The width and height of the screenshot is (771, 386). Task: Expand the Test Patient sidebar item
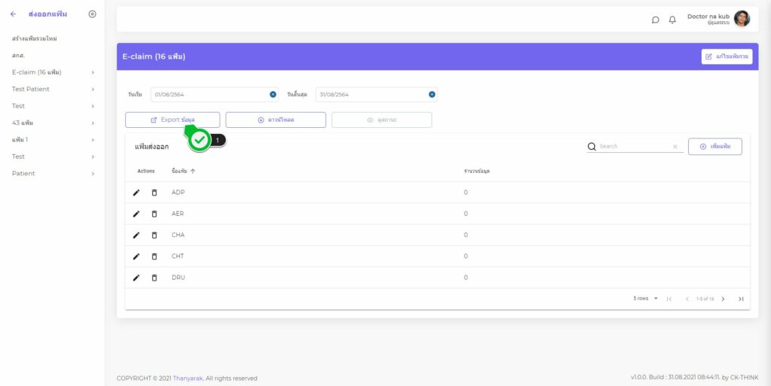pyautogui.click(x=93, y=89)
